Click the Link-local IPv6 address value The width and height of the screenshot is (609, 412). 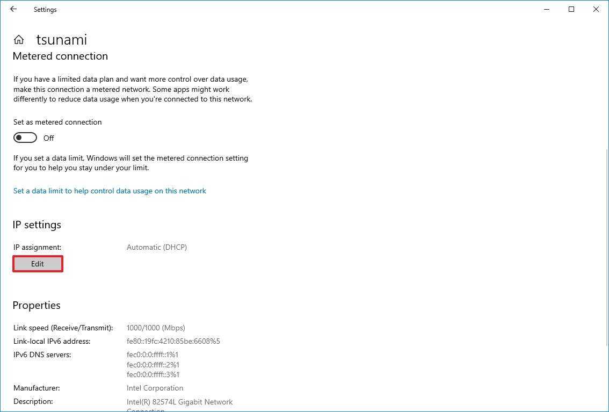(173, 341)
